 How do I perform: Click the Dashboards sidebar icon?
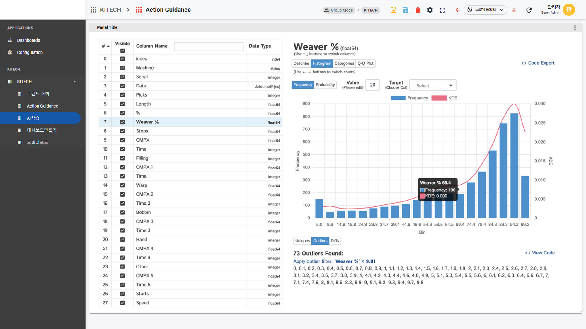10,40
